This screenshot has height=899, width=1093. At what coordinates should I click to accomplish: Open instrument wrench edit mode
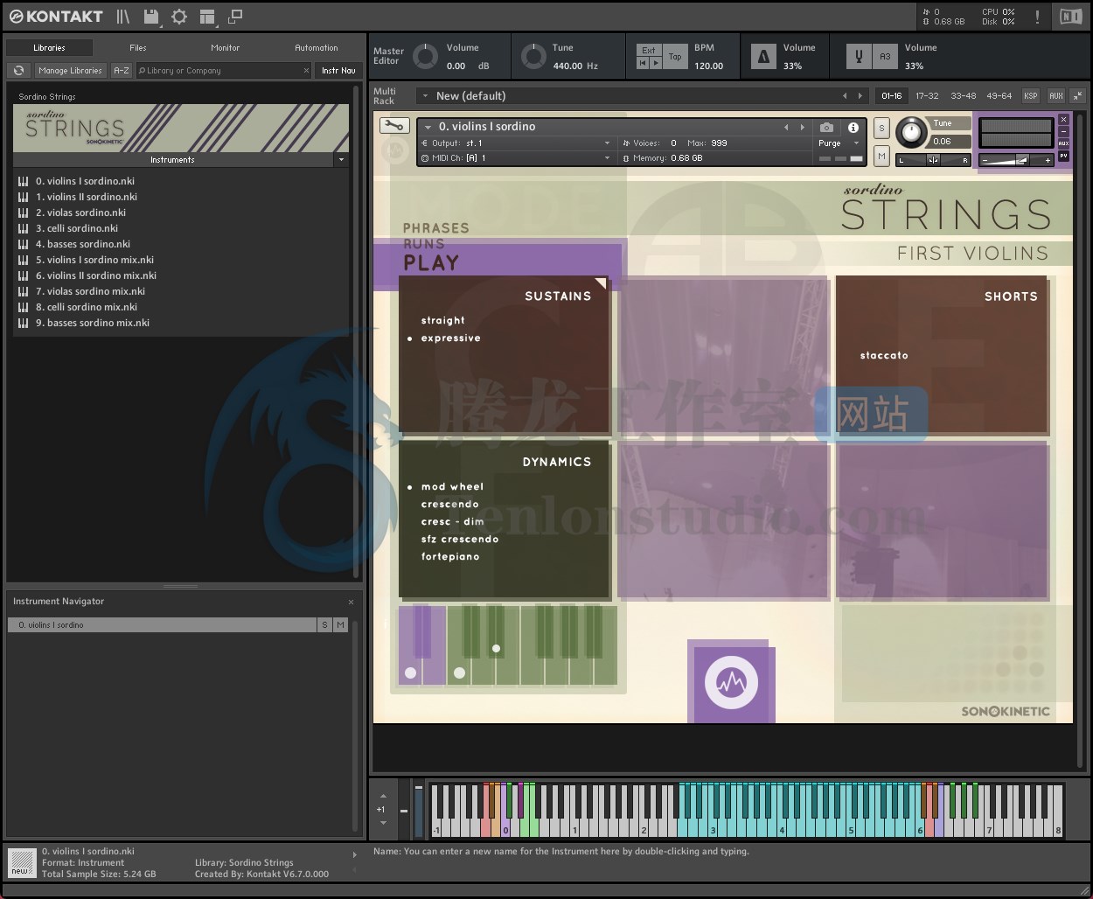tap(394, 126)
